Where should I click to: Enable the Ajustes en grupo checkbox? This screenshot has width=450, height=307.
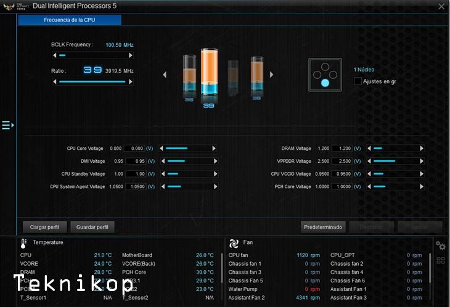358,81
